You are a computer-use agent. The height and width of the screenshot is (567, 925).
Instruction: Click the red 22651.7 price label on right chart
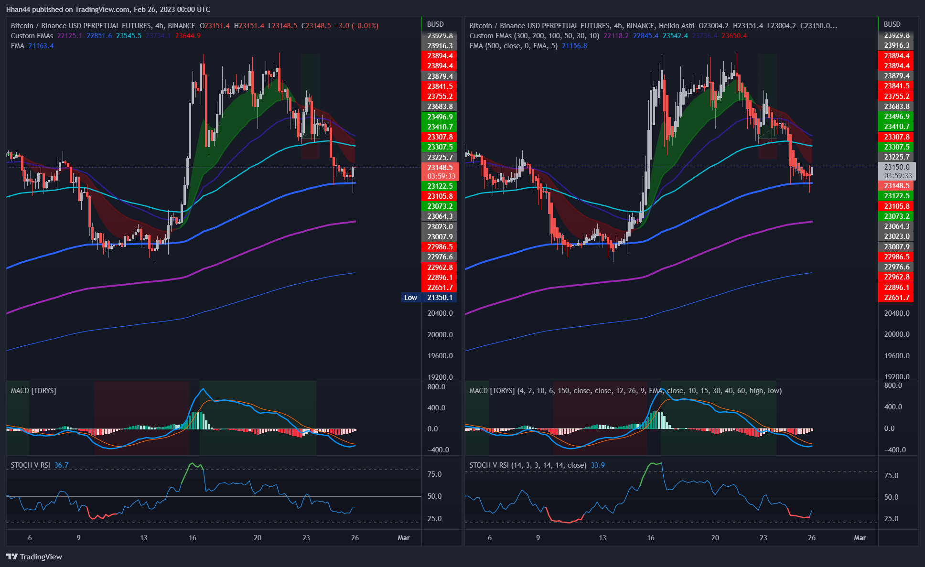point(896,298)
